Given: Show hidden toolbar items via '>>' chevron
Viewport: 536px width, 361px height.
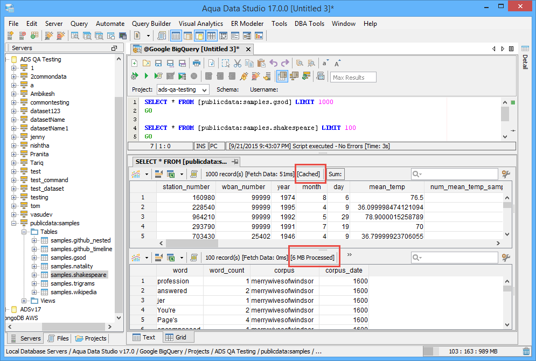Looking at the screenshot, I should click(x=350, y=255).
